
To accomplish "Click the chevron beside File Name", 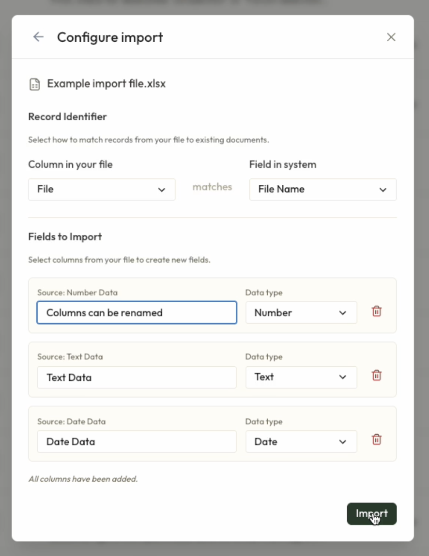I will 383,190.
